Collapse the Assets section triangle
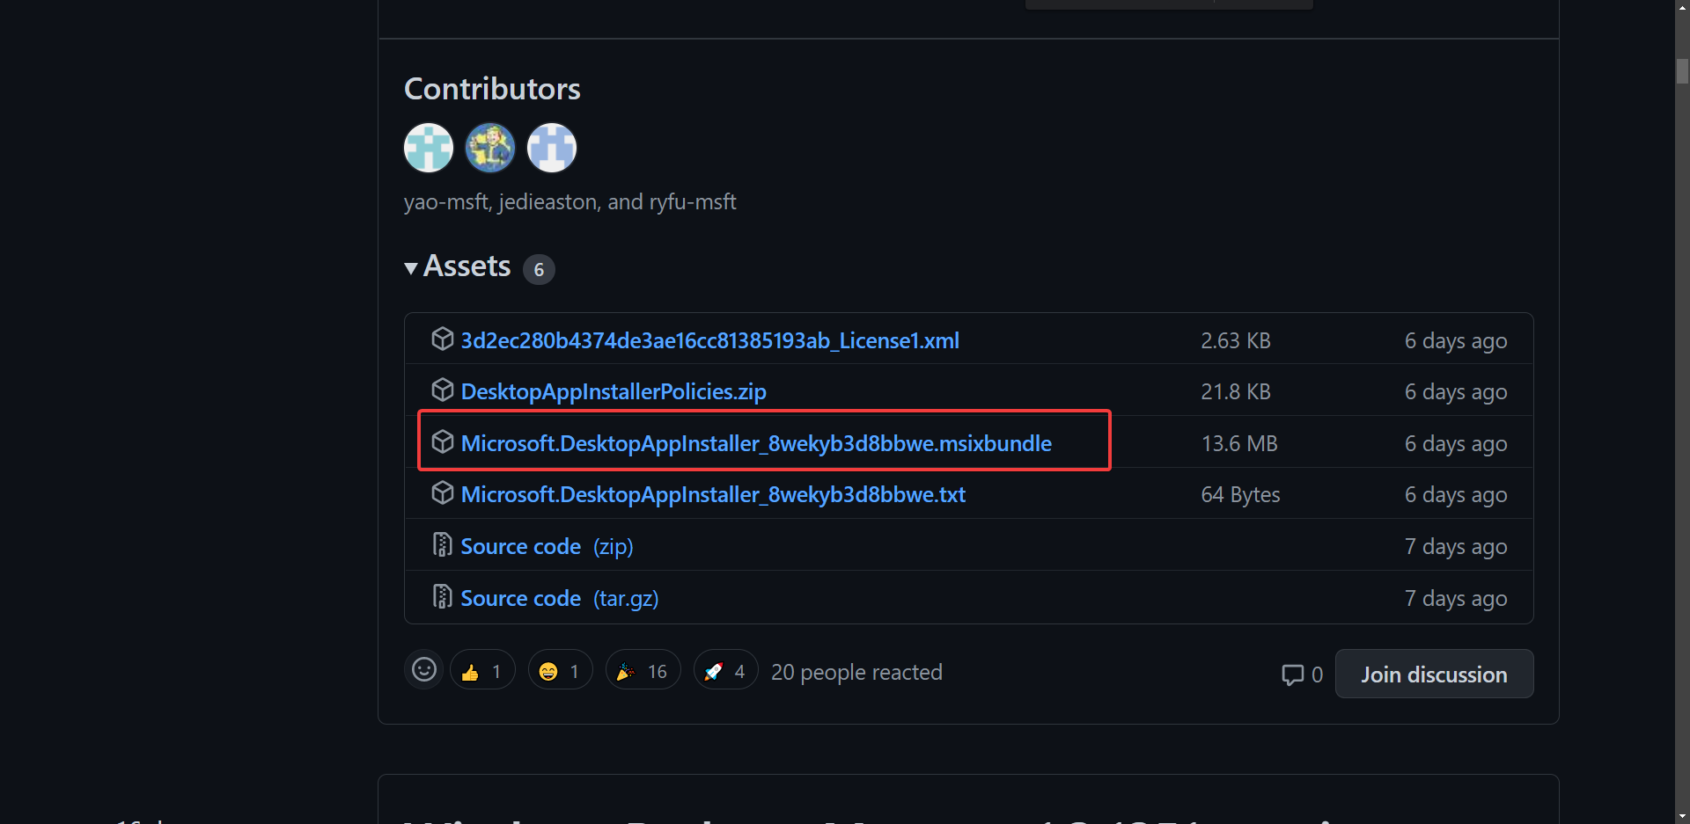The image size is (1690, 824). click(x=411, y=268)
